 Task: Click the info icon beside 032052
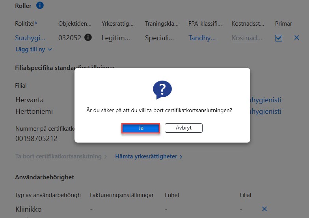click(88, 37)
